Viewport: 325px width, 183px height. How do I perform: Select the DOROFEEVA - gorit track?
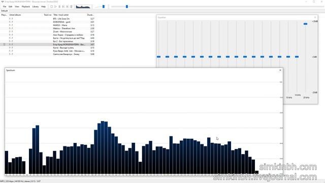(x=47, y=22)
